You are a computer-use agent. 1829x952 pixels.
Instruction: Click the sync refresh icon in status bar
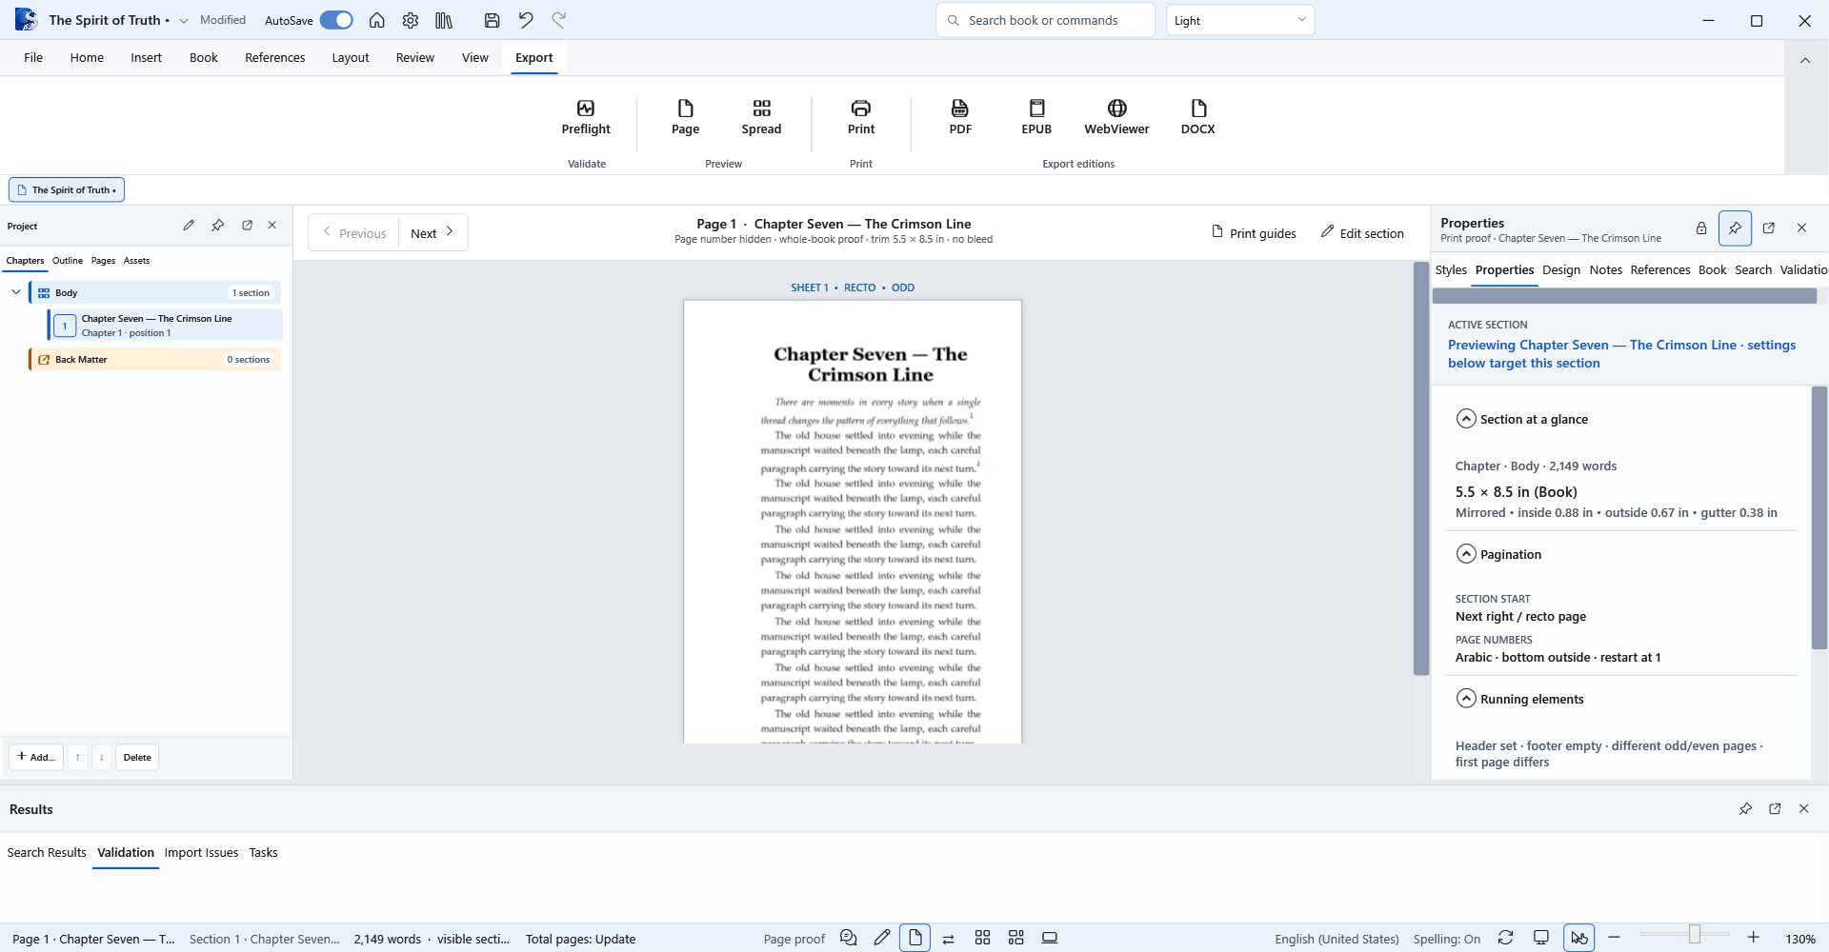1505,938
